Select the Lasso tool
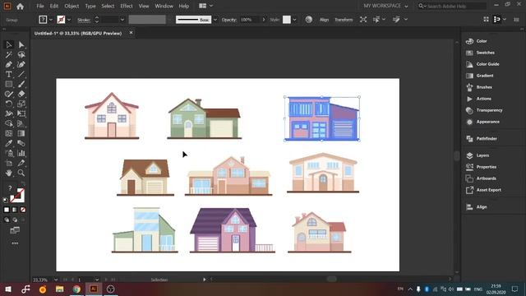This screenshot has width=526, height=296. point(21,54)
